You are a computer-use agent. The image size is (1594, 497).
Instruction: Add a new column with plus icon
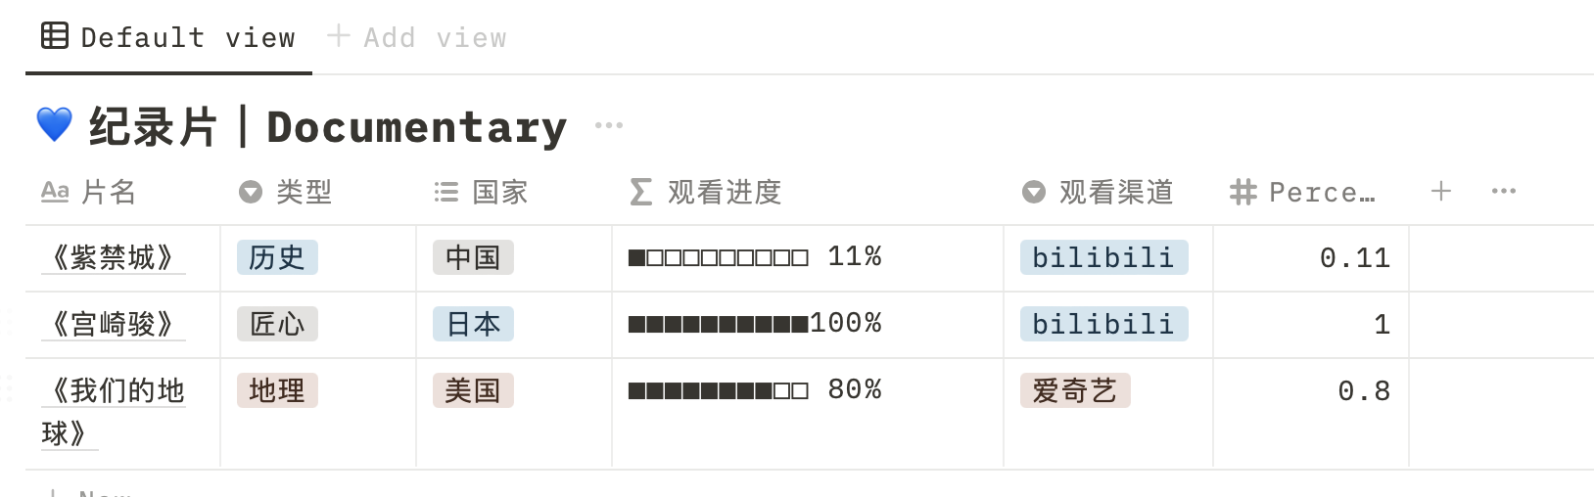click(x=1440, y=191)
